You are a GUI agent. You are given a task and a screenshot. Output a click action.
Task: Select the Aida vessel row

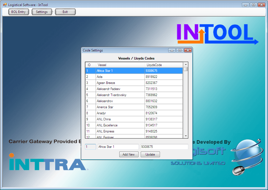[x=134, y=77]
